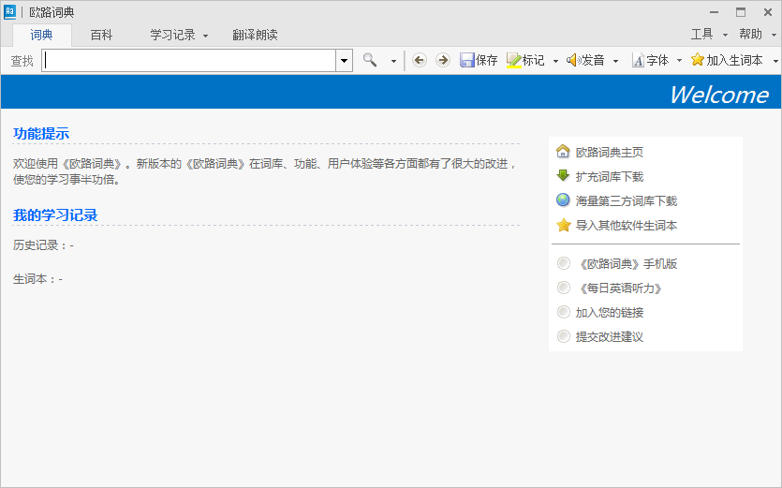Open the 欧路词典主页 link
The height and width of the screenshot is (488, 782).
(x=610, y=152)
